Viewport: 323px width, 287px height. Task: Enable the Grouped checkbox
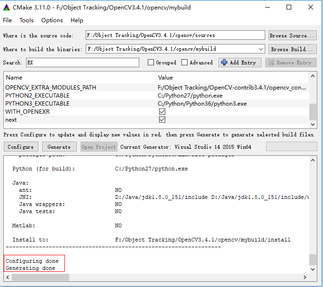click(x=151, y=63)
